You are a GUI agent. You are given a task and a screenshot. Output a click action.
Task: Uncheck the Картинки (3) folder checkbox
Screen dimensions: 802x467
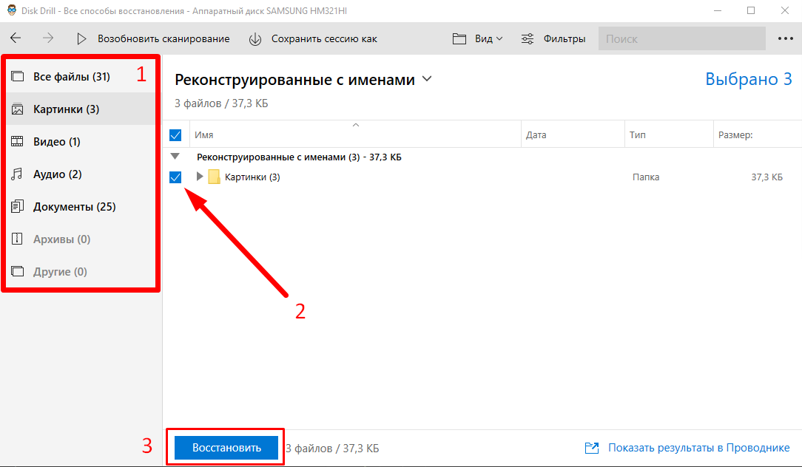point(175,177)
